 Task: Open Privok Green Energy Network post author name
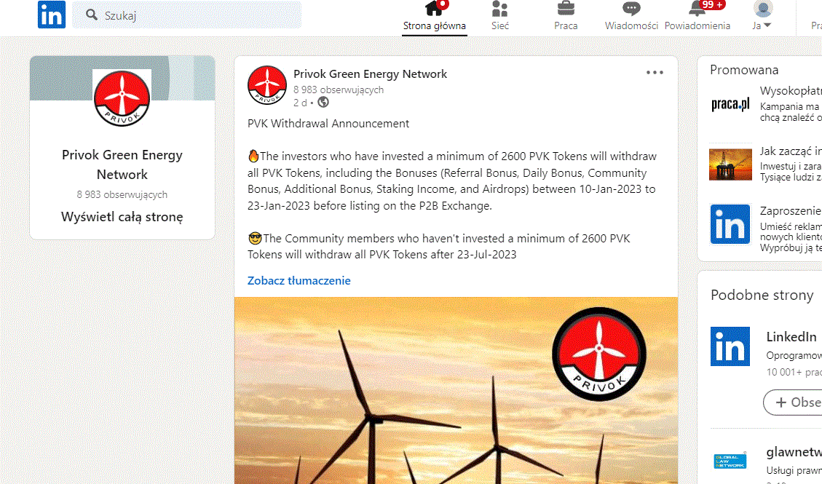[370, 74]
